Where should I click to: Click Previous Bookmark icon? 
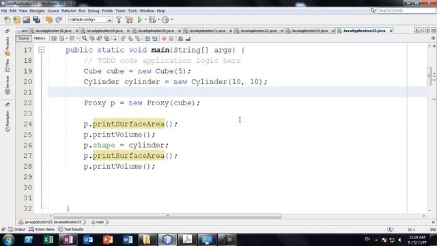[123, 38]
